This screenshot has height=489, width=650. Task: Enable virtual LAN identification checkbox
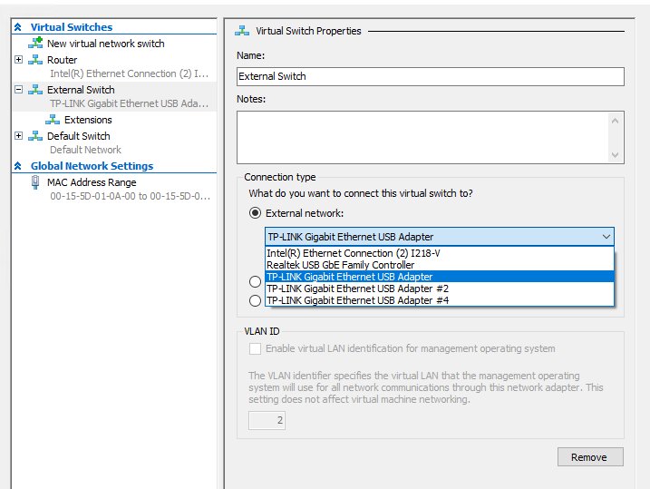coord(256,348)
